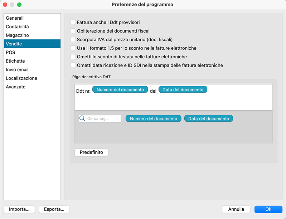Check Scorpora IVA dal prezzo unitario
The height and width of the screenshot is (219, 286).
[73, 39]
